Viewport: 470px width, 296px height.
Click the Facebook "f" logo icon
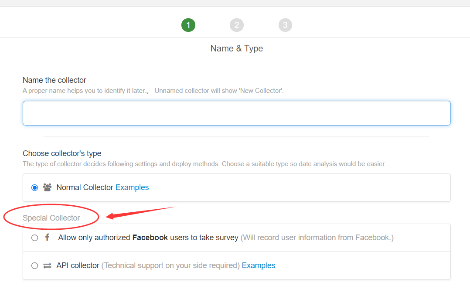click(47, 238)
